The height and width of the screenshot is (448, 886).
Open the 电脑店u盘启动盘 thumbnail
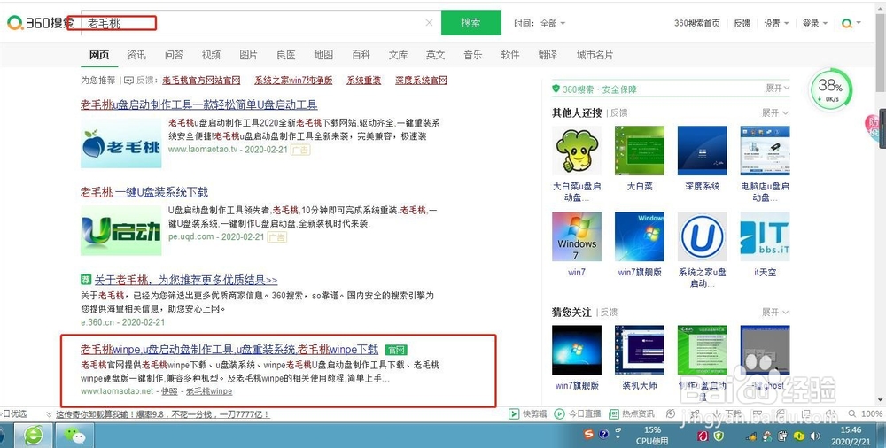click(766, 151)
